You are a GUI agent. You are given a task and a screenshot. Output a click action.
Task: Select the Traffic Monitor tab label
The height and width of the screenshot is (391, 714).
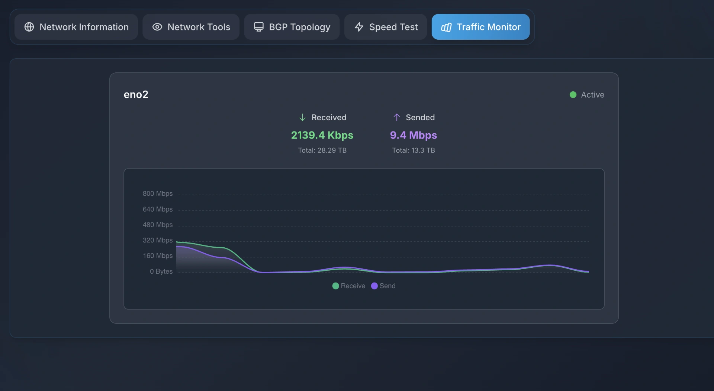point(488,27)
